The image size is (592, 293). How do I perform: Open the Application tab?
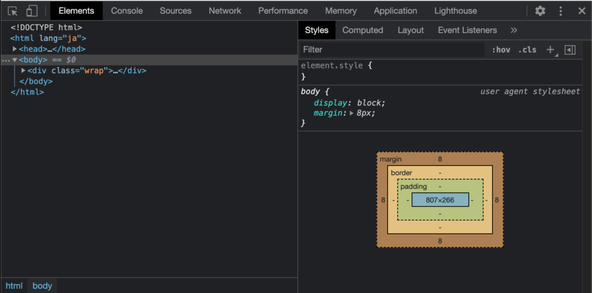point(395,11)
